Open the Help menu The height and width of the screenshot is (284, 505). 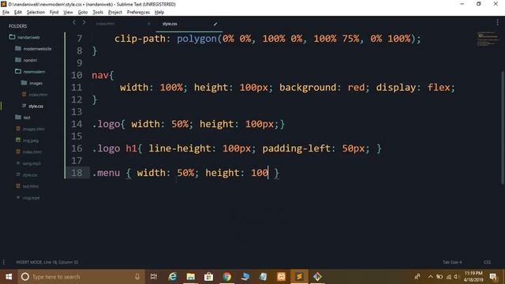coord(159,13)
